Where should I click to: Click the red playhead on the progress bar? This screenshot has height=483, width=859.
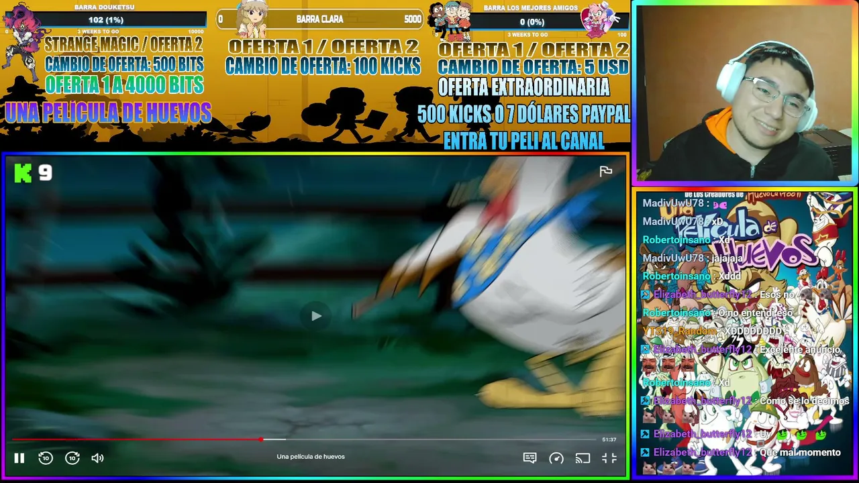(x=261, y=439)
